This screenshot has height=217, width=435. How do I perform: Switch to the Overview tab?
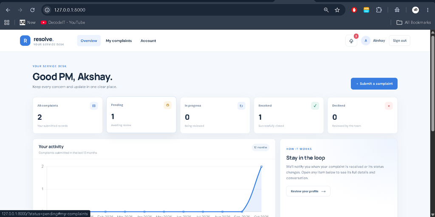point(89,41)
